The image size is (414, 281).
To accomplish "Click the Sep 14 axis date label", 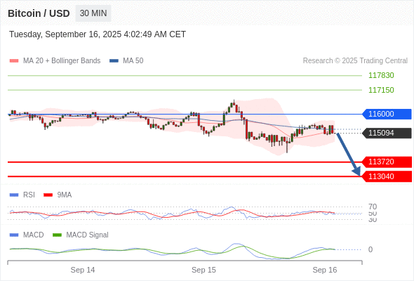I will pos(83,270).
